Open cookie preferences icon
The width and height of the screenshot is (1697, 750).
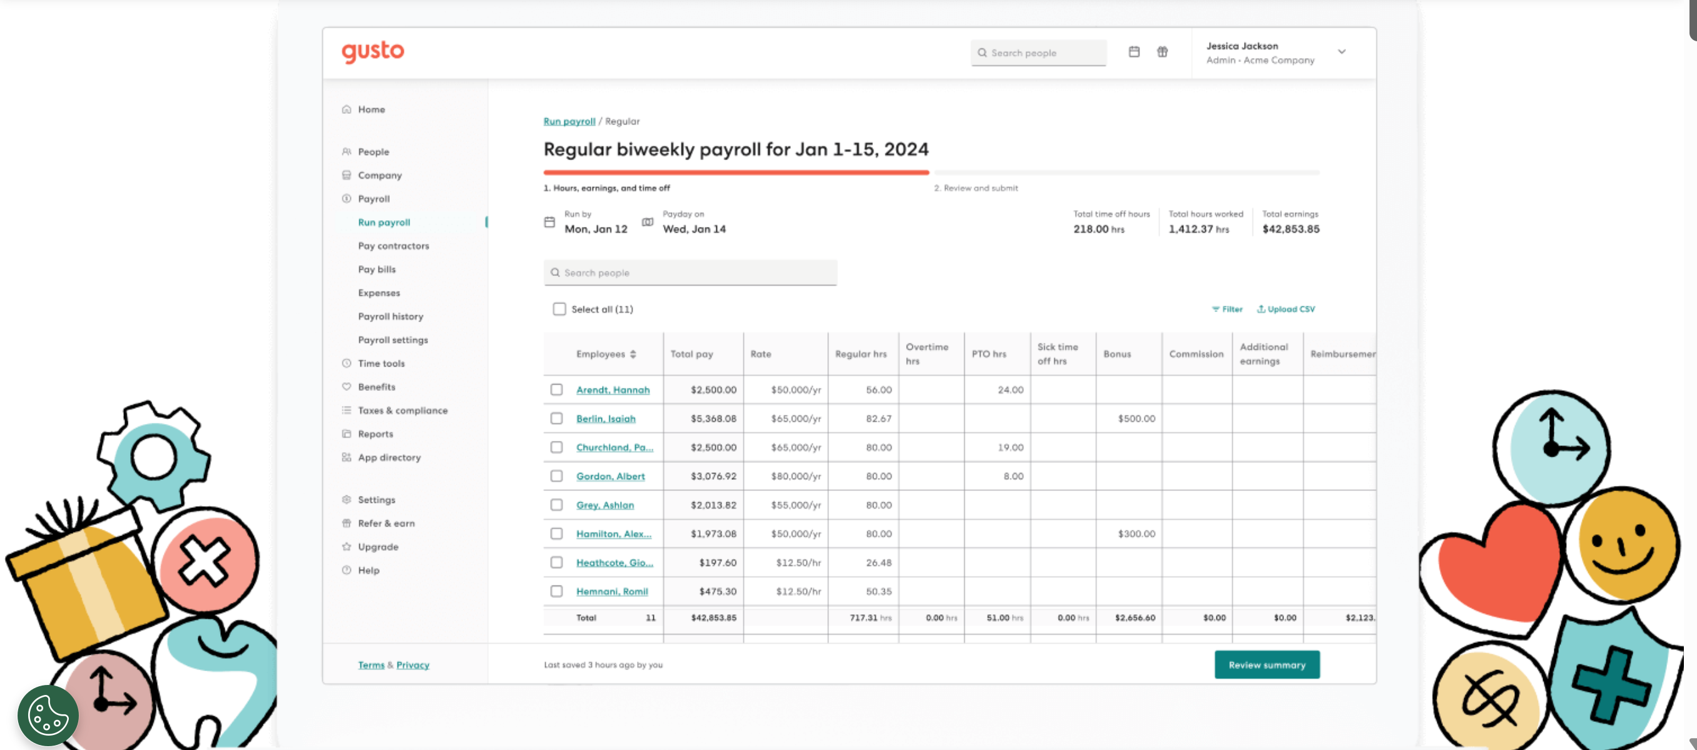48,715
